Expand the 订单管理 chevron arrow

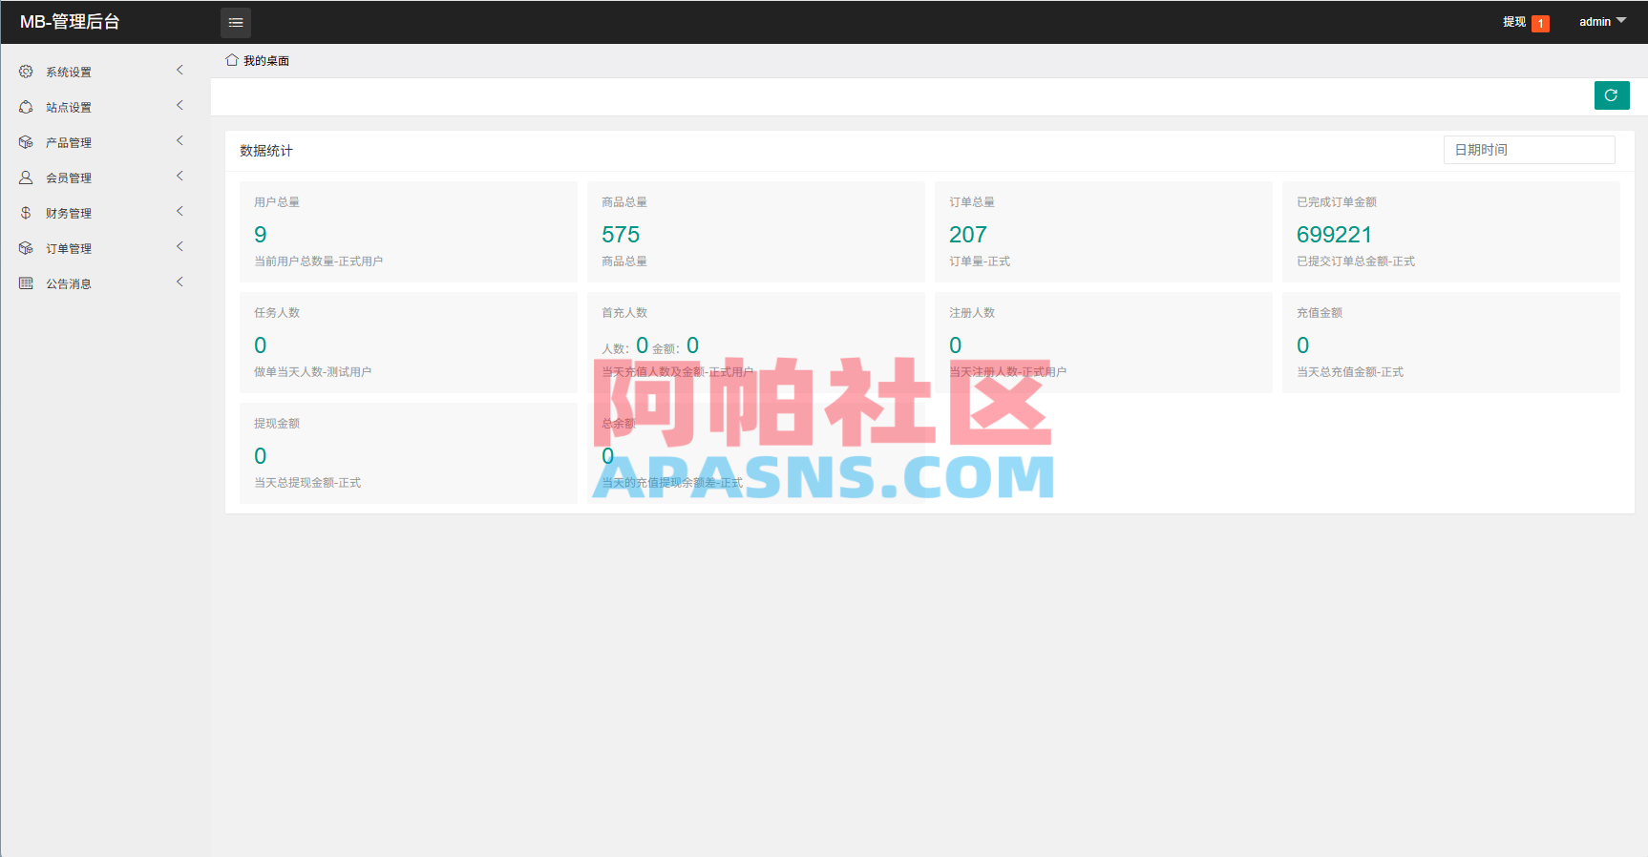pos(180,247)
